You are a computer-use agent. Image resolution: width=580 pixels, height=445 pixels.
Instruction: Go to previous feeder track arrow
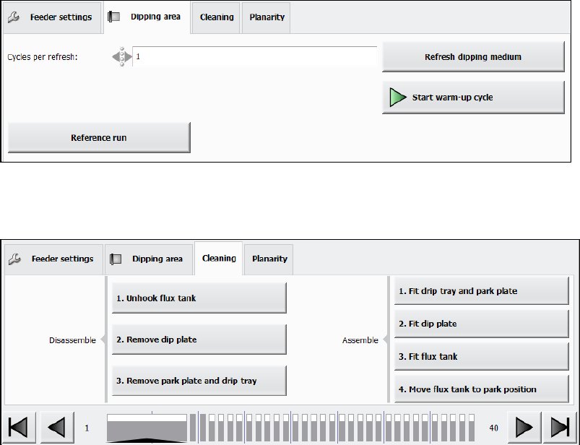tap(57, 428)
